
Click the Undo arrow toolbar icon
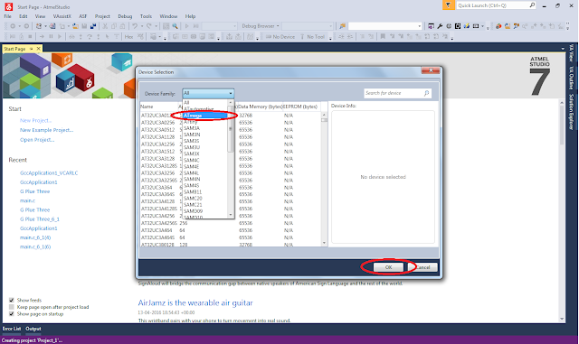tap(135, 26)
